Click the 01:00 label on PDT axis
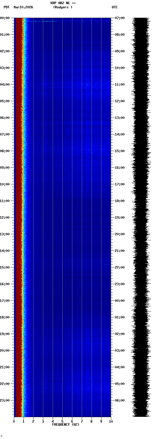153x439 pixels. [5, 35]
